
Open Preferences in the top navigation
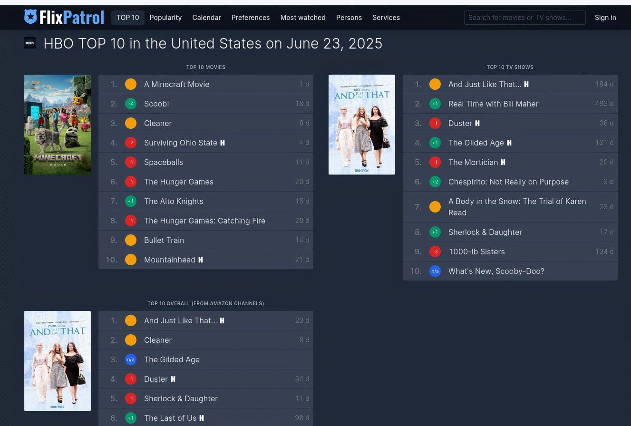tap(251, 18)
